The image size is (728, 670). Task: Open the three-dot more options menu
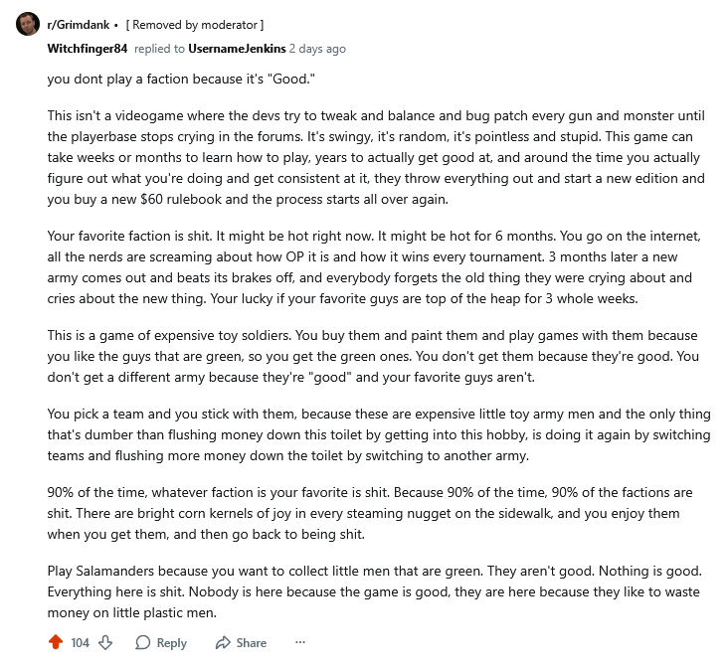[300, 643]
